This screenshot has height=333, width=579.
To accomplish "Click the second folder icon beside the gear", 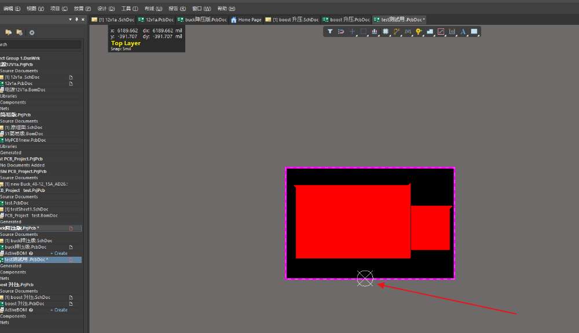I will [20, 32].
